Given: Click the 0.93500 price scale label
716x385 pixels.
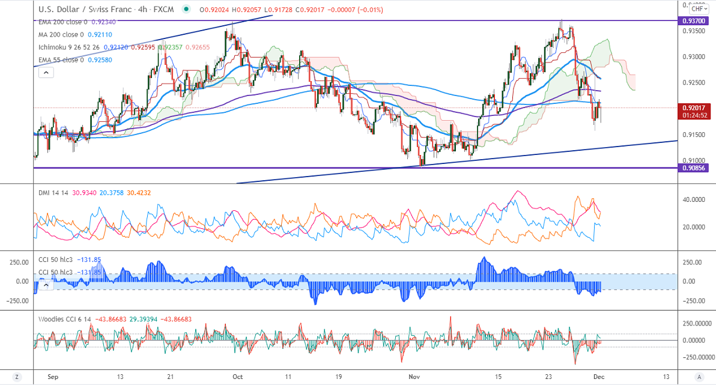Looking at the screenshot, I should pos(694,31).
